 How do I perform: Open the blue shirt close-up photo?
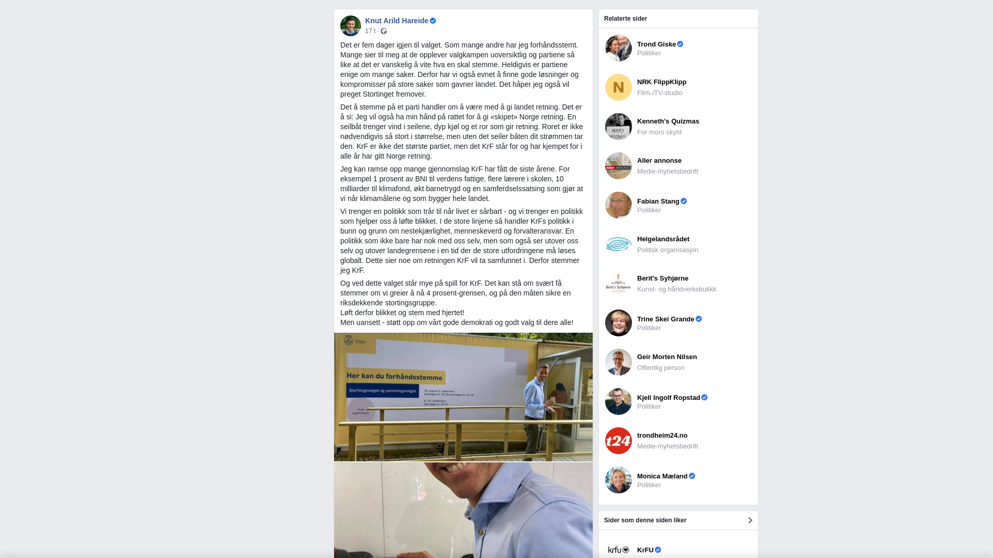(463, 510)
